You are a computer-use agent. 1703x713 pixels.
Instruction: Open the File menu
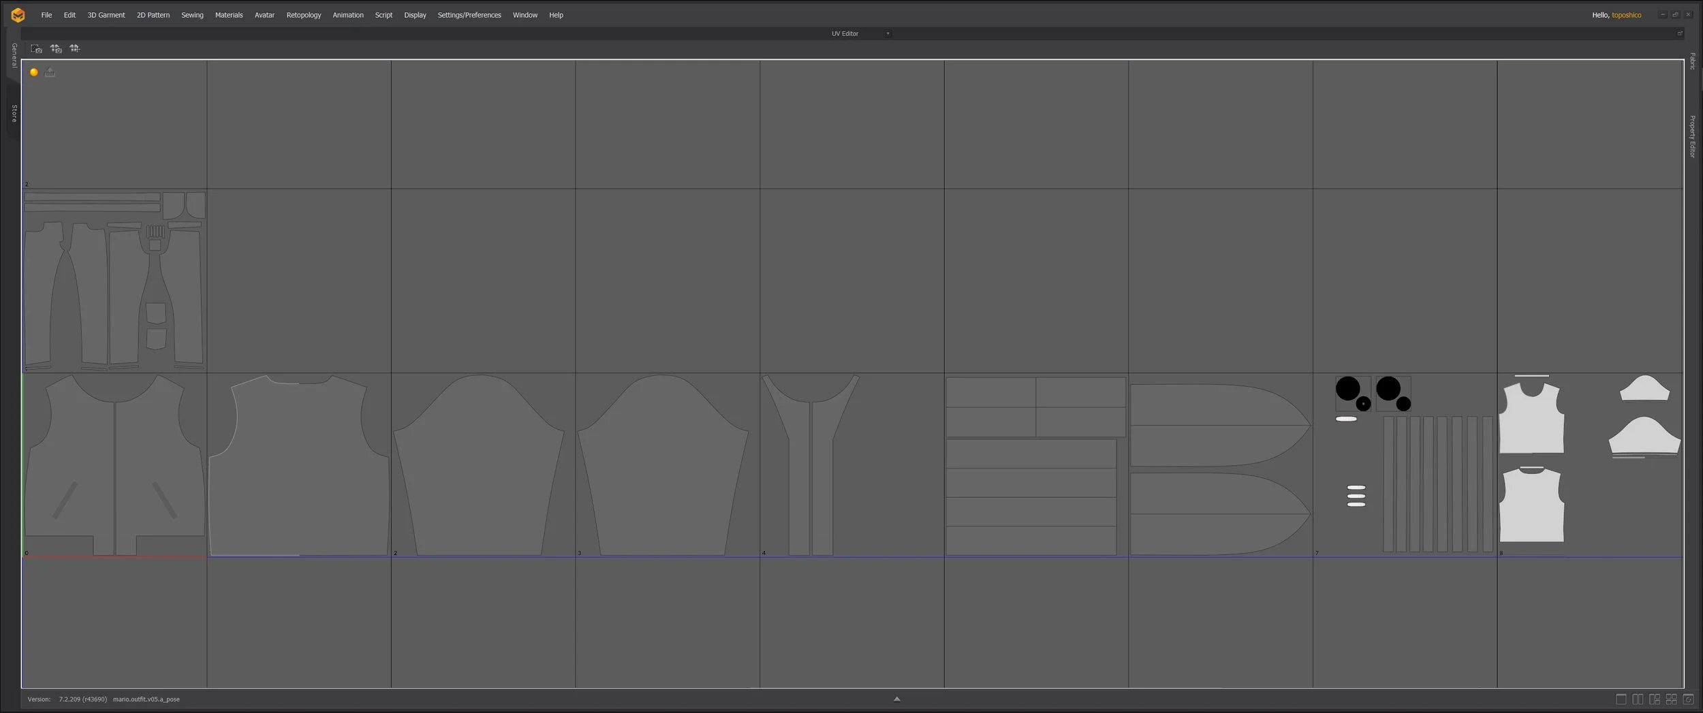[46, 15]
